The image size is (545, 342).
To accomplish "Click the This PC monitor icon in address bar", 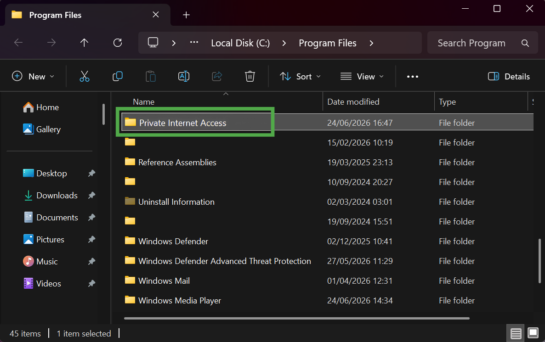I will [x=153, y=43].
